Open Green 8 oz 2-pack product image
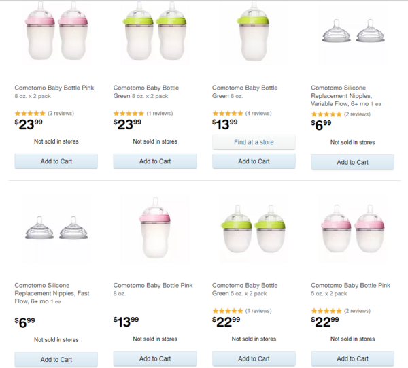Image resolution: width=408 pixels, height=368 pixels. click(155, 32)
